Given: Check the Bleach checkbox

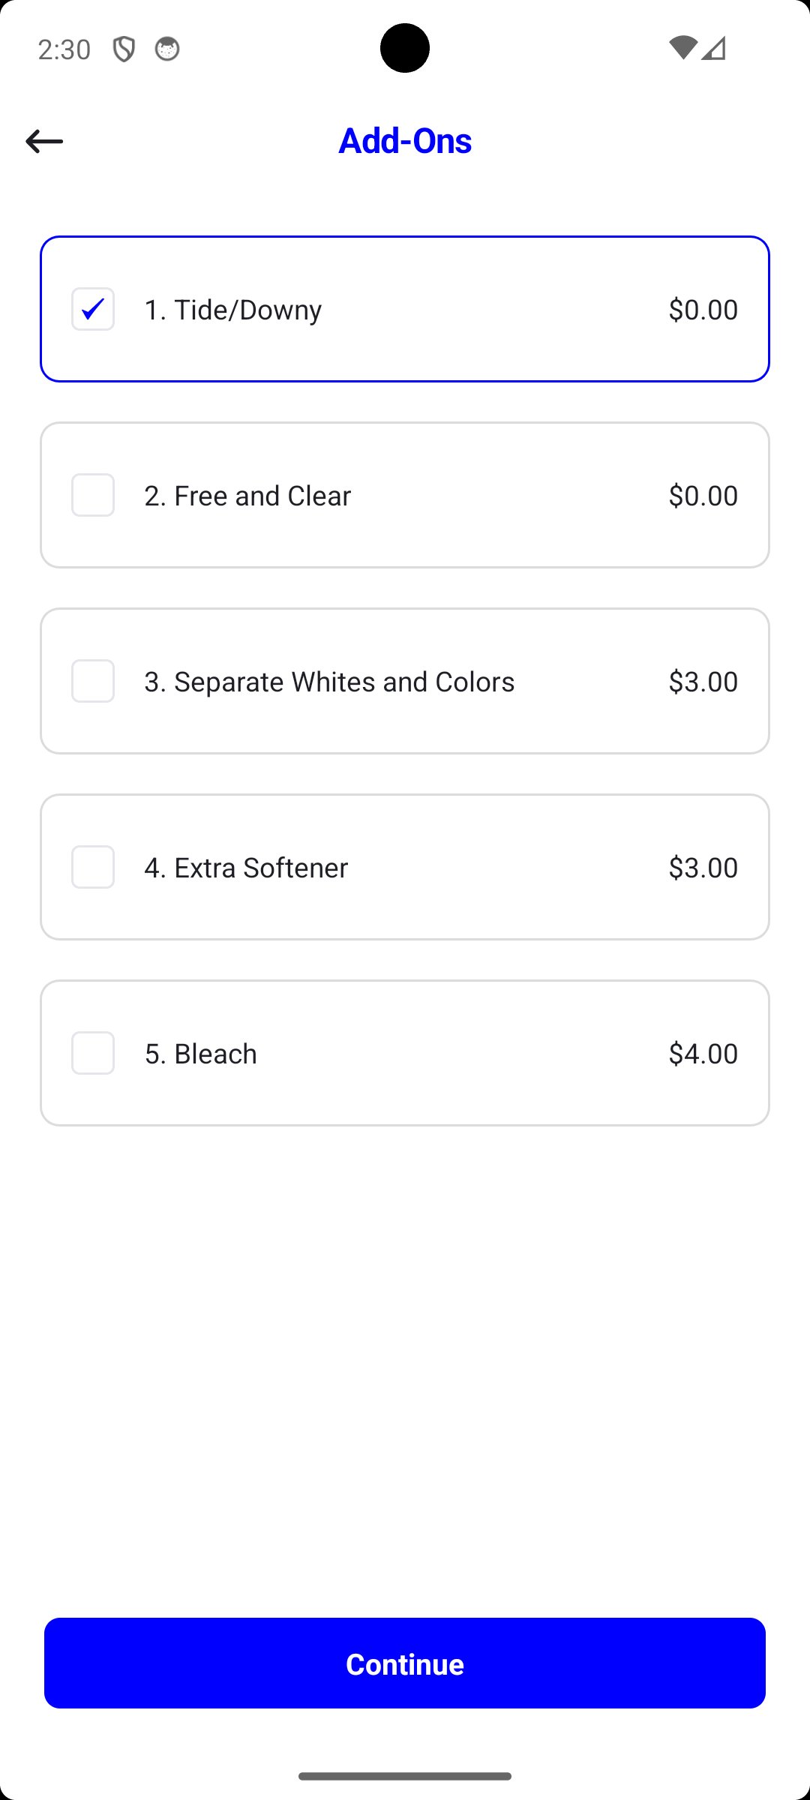Looking at the screenshot, I should coord(93,1053).
